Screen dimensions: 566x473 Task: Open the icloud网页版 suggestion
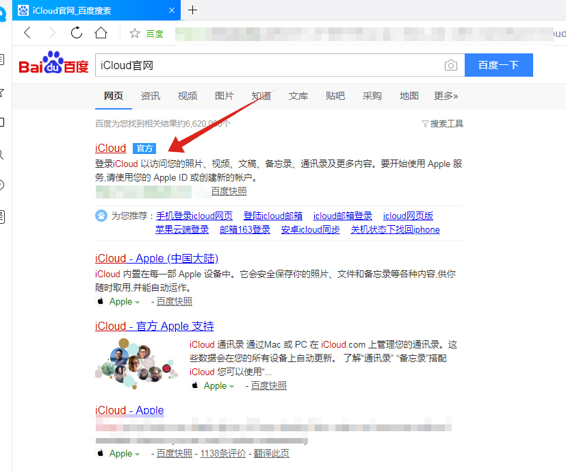click(x=408, y=216)
